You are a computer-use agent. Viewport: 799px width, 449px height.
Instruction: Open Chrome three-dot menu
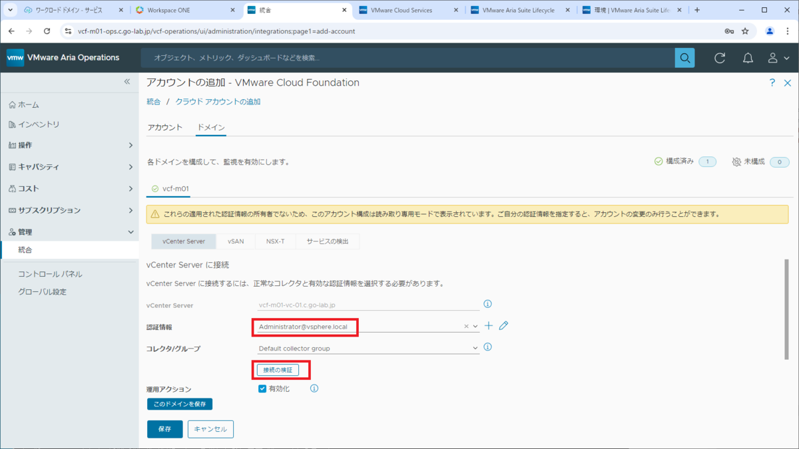(788, 31)
